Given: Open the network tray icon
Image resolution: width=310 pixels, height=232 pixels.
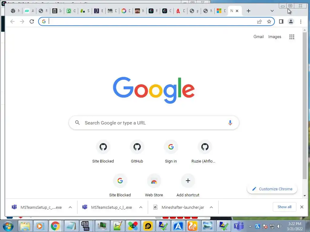Looking at the screenshot, I should tap(272, 226).
